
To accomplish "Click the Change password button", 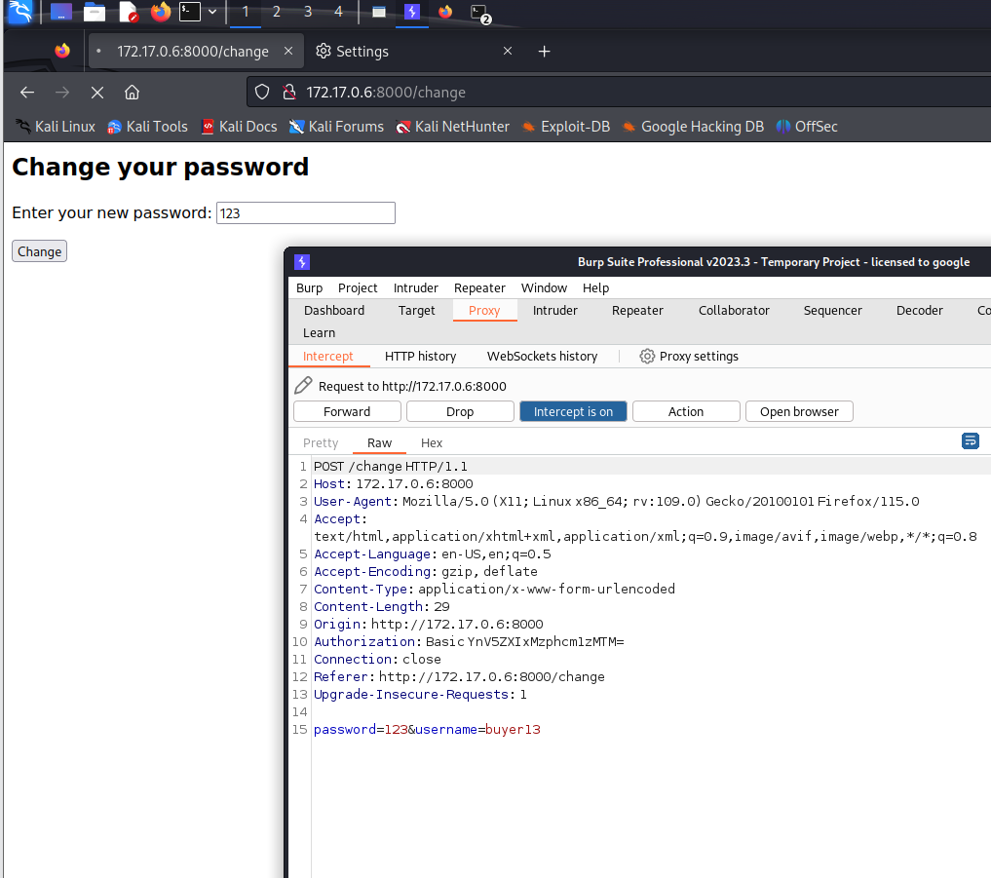I will [x=39, y=251].
